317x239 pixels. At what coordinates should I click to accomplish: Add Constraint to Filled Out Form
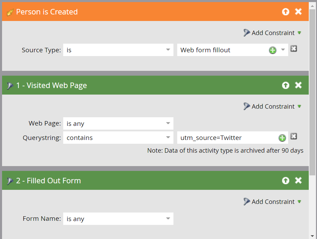pos(273,202)
